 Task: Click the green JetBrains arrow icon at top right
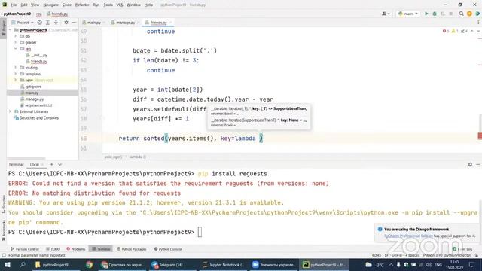(x=477, y=14)
